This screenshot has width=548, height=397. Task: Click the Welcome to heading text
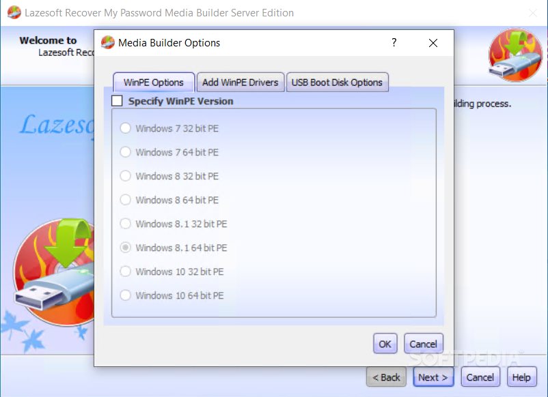click(48, 40)
